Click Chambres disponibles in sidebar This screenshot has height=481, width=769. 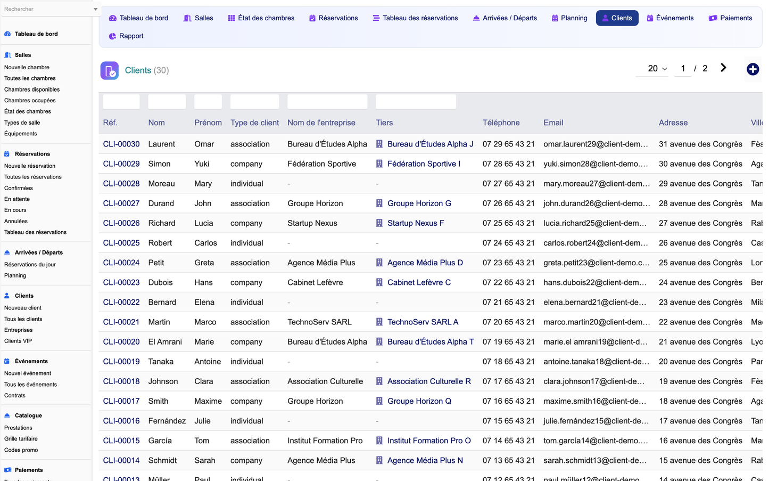coord(32,89)
